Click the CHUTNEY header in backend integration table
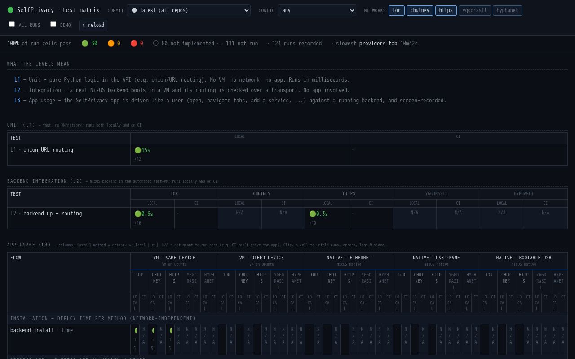This screenshot has width=575, height=359. point(261,194)
